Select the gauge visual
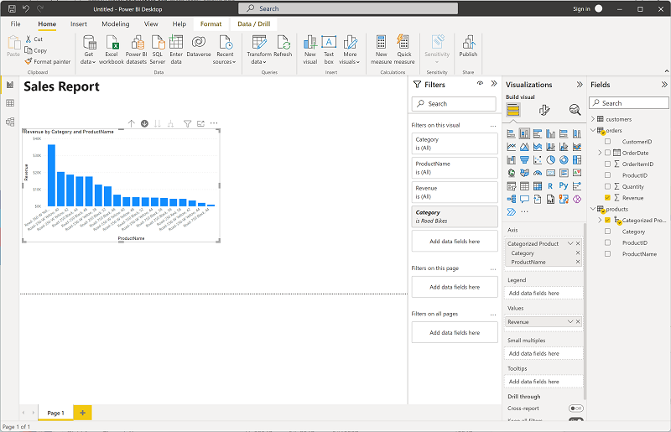The width and height of the screenshot is (671, 432). pos(538,173)
